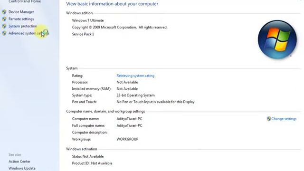304x171 pixels.
Task: Select the WORKGROUP value
Action: click(x=127, y=139)
